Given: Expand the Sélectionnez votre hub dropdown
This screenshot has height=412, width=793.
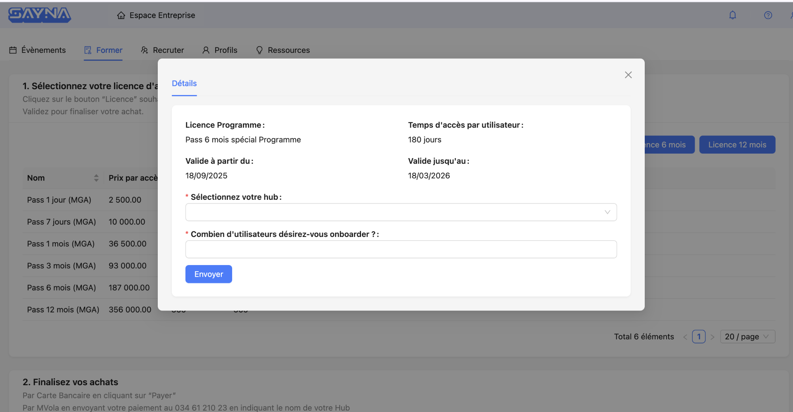Looking at the screenshot, I should tap(401, 212).
